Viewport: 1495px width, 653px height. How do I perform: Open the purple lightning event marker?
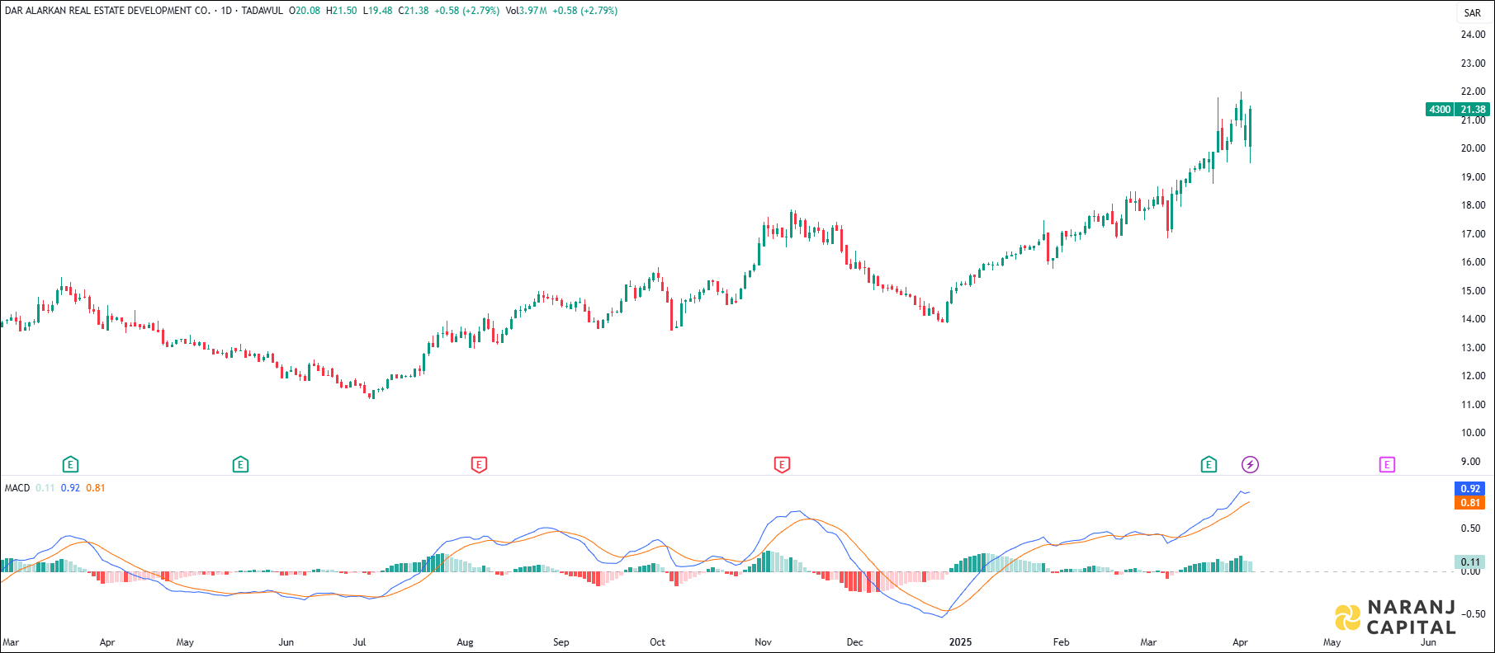point(1251,465)
